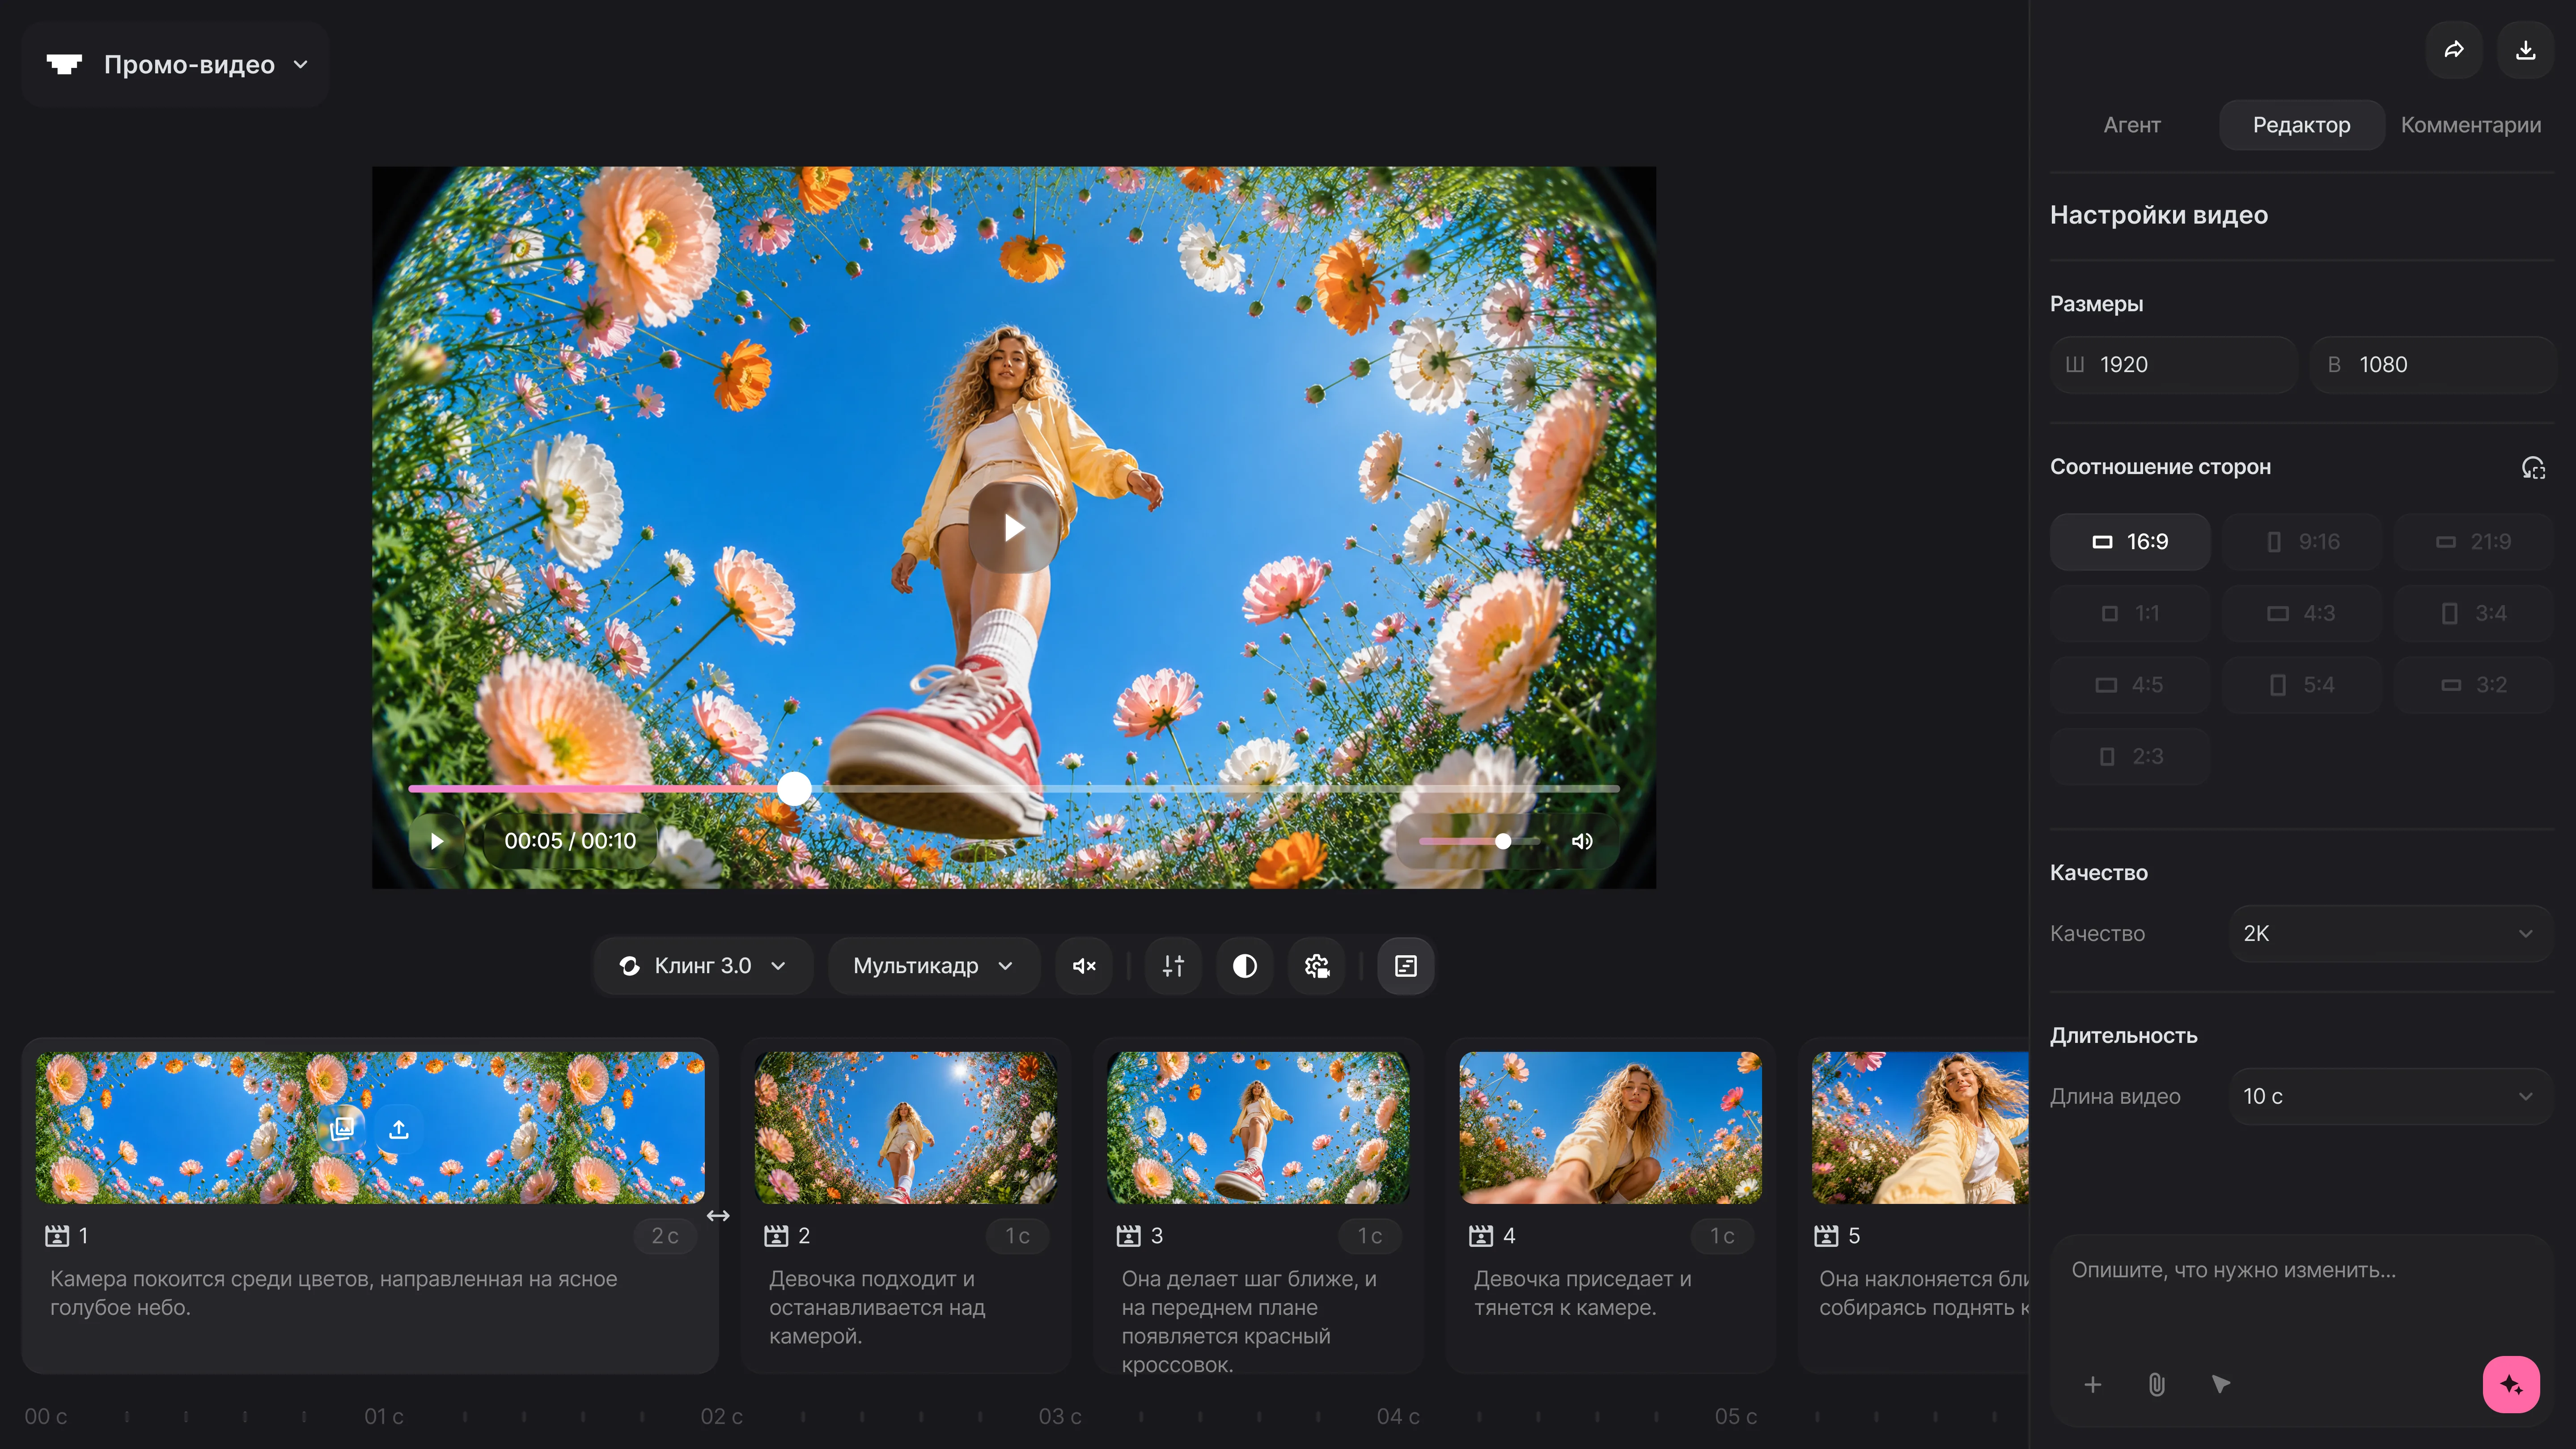Open the Клинг 3.0 model dropdown
2576x1449 pixels.
pyautogui.click(x=703, y=966)
